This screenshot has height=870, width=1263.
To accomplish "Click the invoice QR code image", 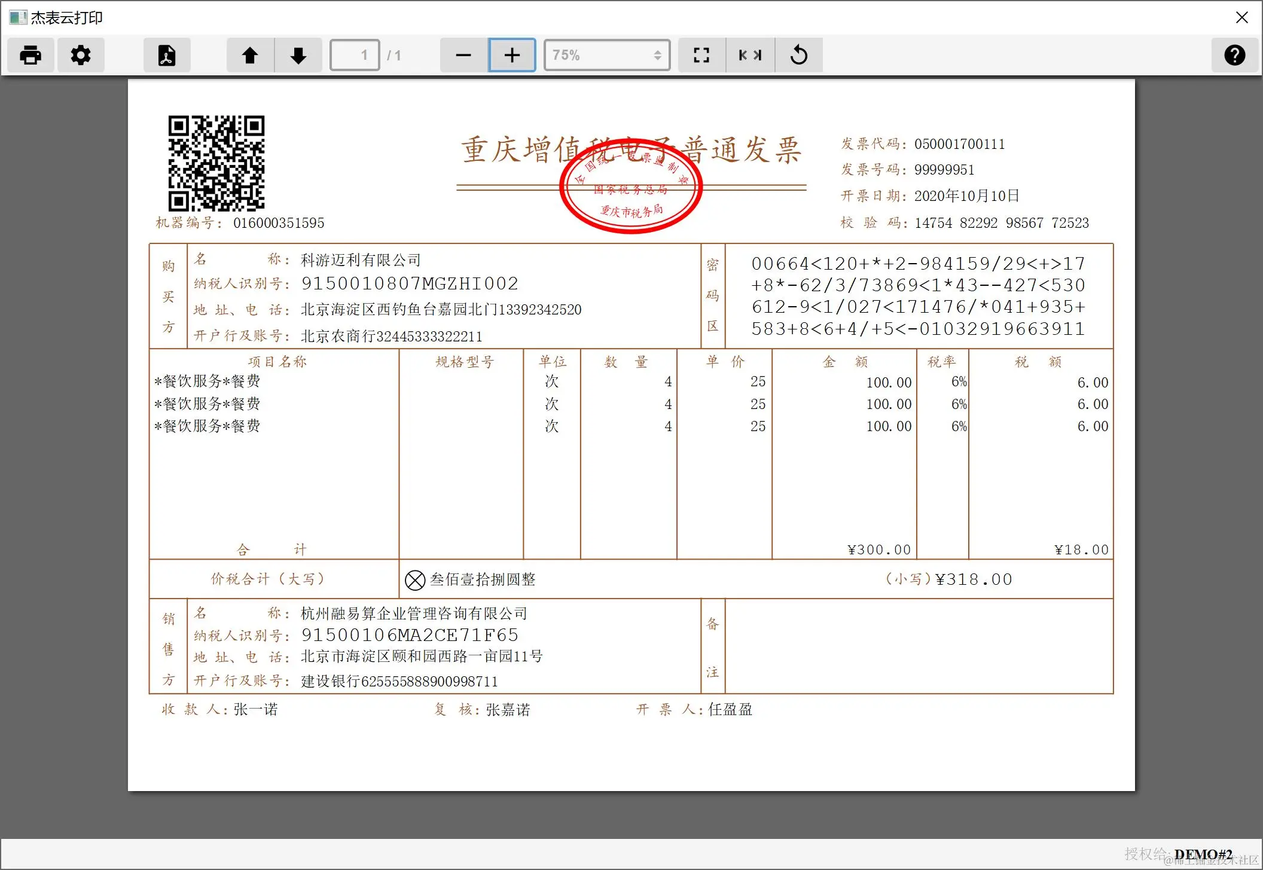I will click(x=216, y=163).
